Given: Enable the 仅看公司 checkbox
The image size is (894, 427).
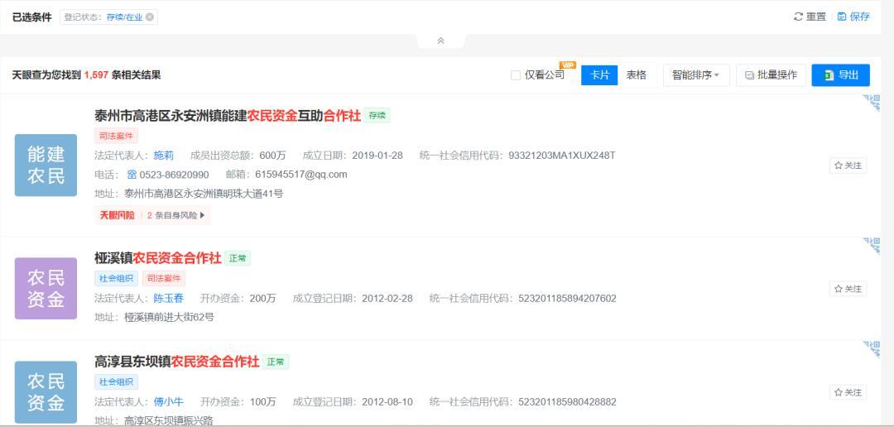Looking at the screenshot, I should [516, 75].
